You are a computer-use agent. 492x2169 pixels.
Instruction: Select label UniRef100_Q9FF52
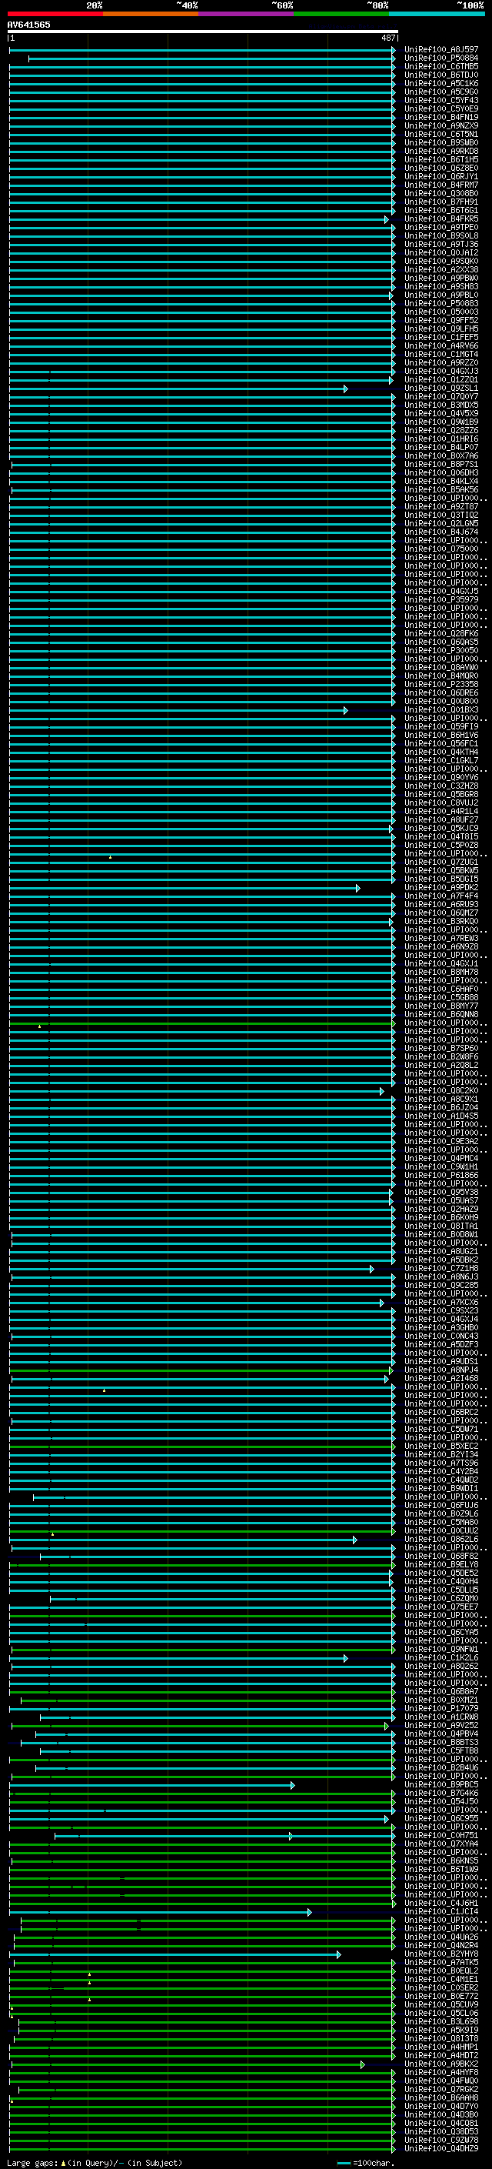pyautogui.click(x=441, y=321)
